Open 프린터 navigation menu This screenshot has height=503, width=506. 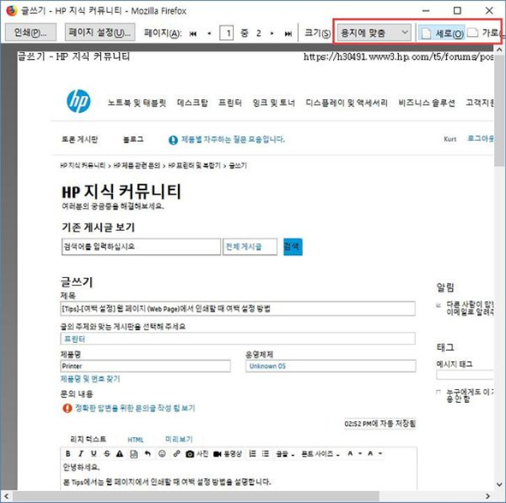pos(230,103)
